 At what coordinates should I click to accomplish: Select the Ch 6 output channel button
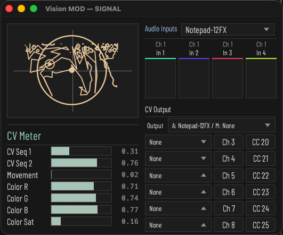[x=229, y=192]
